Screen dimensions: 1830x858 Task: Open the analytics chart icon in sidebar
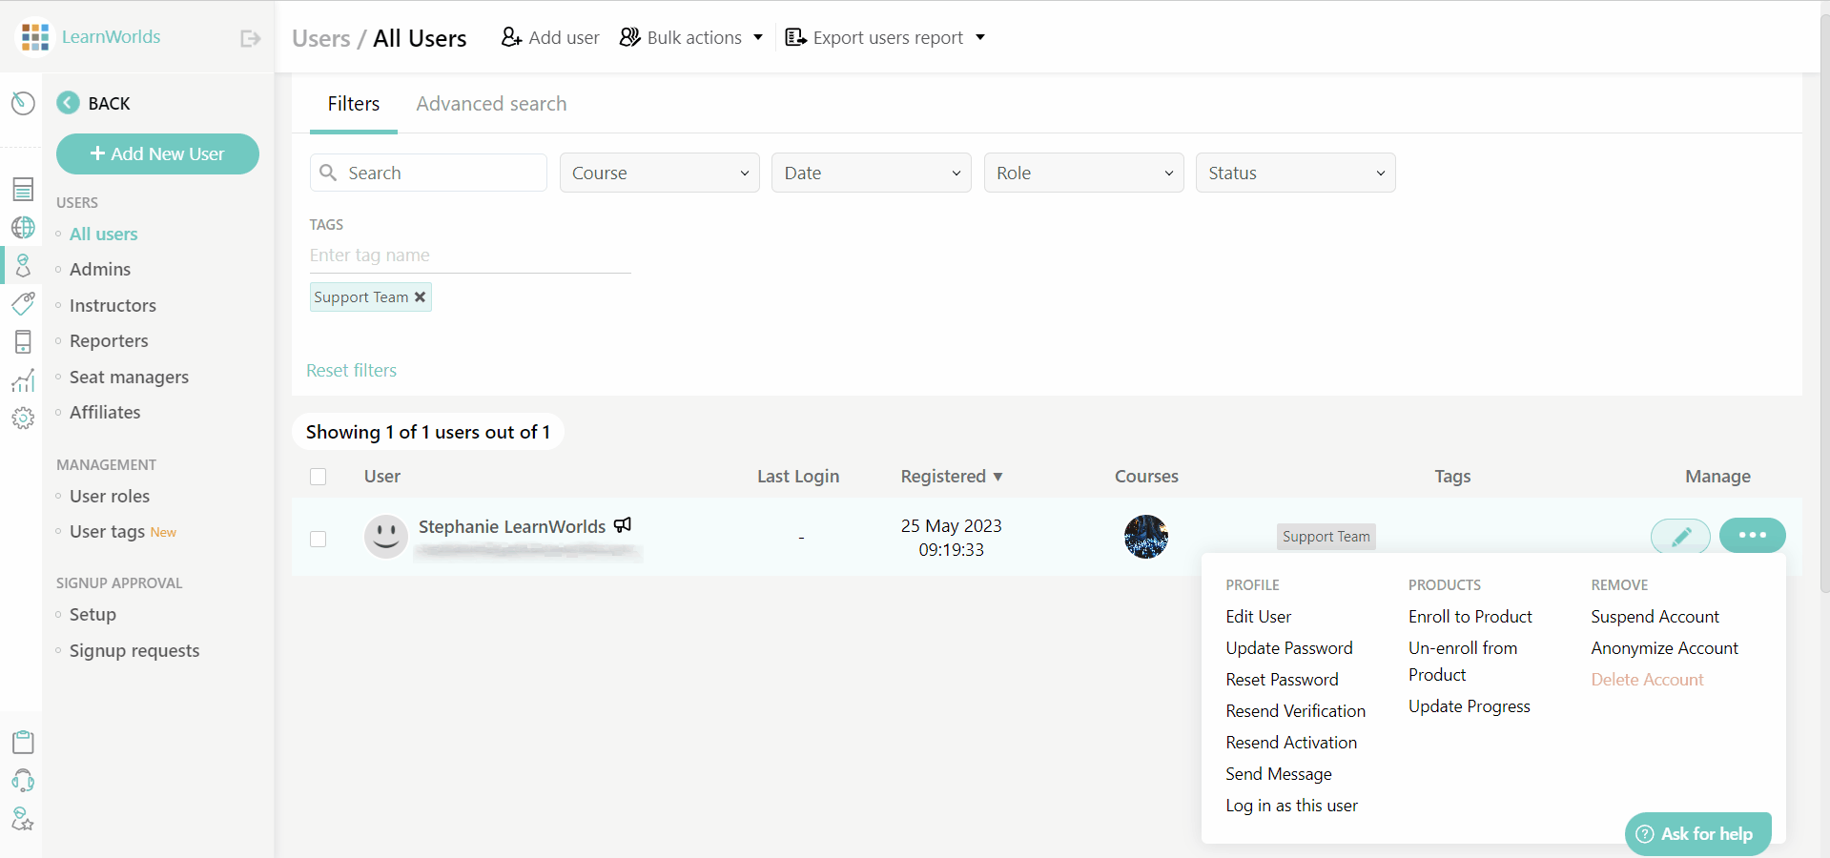tap(23, 380)
